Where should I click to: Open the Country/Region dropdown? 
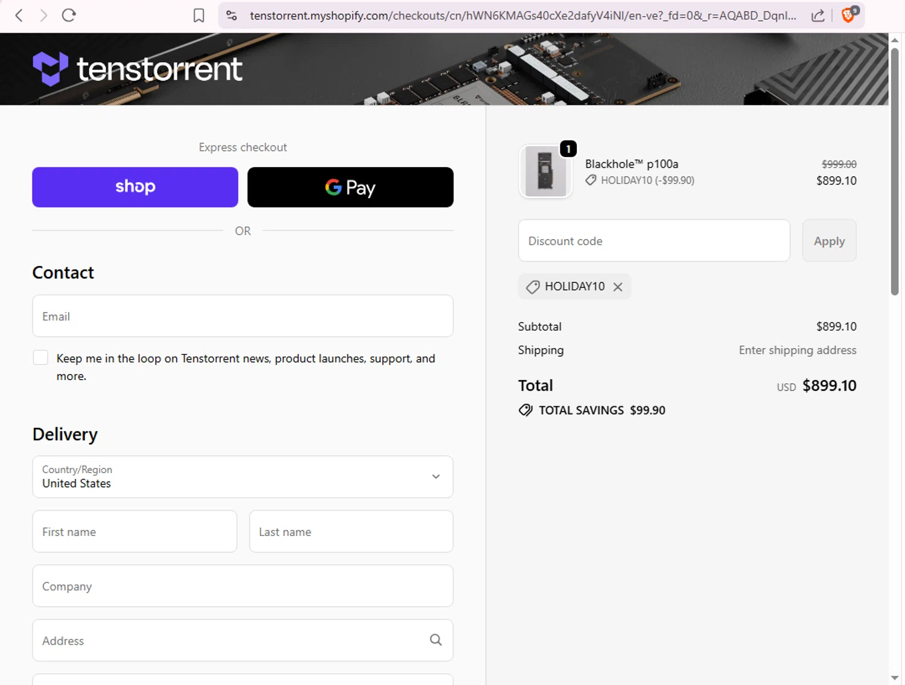[x=243, y=477]
